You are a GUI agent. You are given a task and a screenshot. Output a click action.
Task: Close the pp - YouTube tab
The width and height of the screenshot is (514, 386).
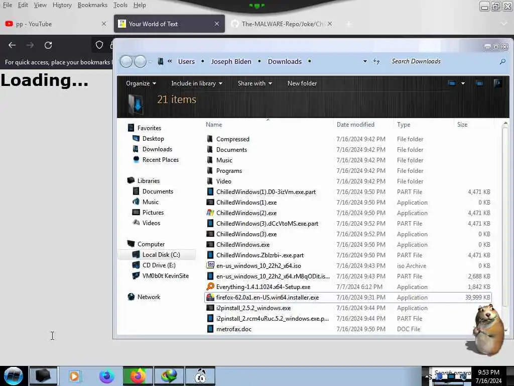coord(104,24)
